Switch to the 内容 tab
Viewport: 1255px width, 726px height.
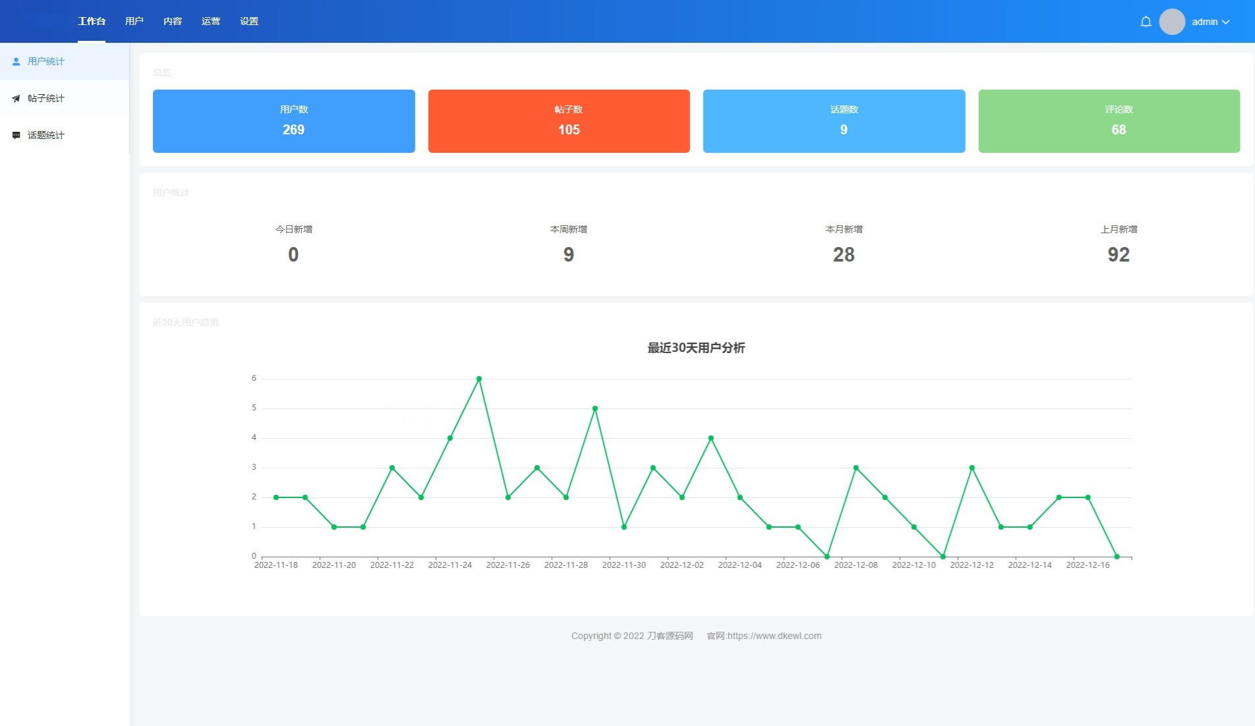click(172, 20)
